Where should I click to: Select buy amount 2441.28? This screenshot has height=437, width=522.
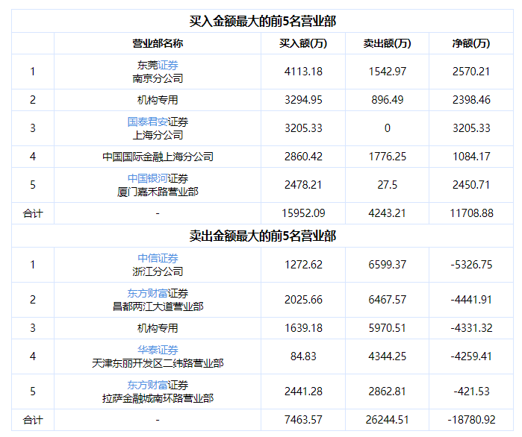tap(303, 392)
